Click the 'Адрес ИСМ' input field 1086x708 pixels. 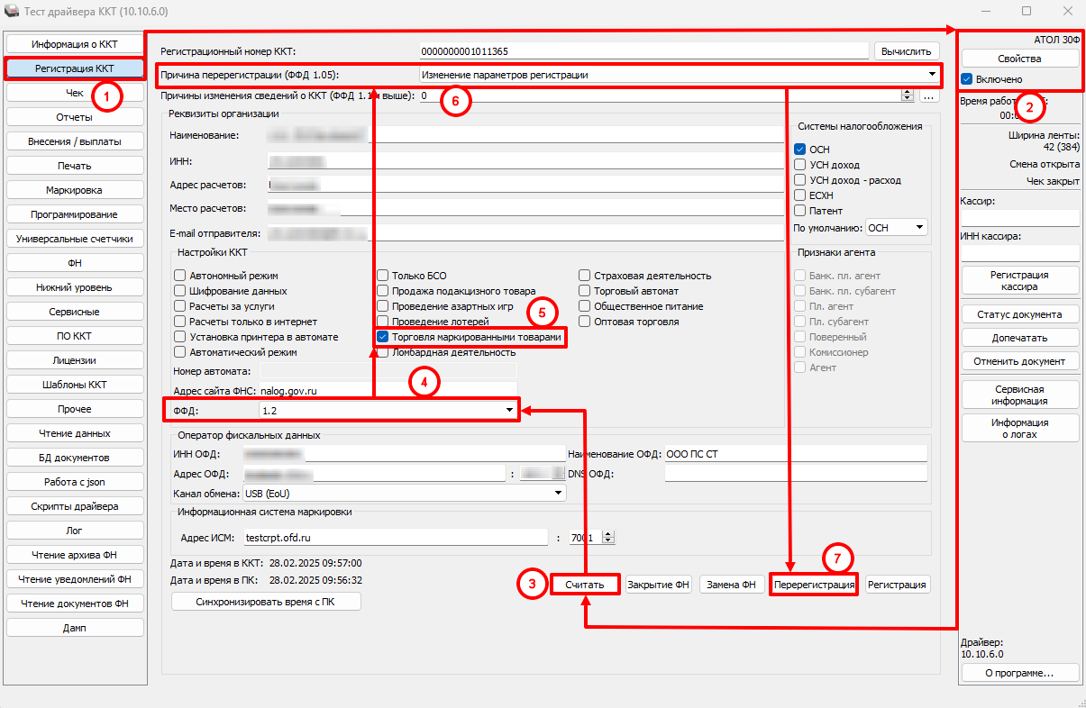click(x=393, y=538)
